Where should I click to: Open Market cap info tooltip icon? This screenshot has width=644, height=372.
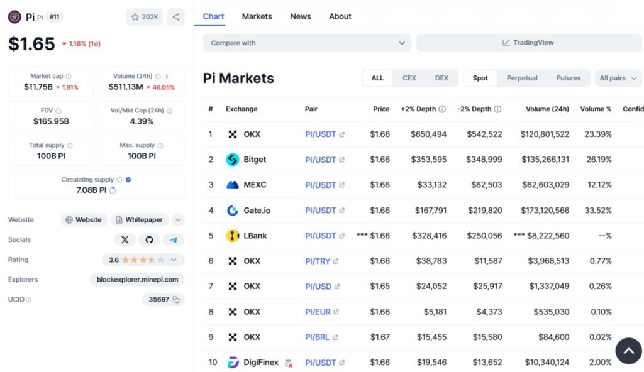pyautogui.click(x=69, y=77)
